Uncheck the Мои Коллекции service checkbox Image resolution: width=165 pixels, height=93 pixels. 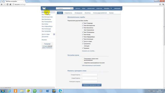click(83, 39)
